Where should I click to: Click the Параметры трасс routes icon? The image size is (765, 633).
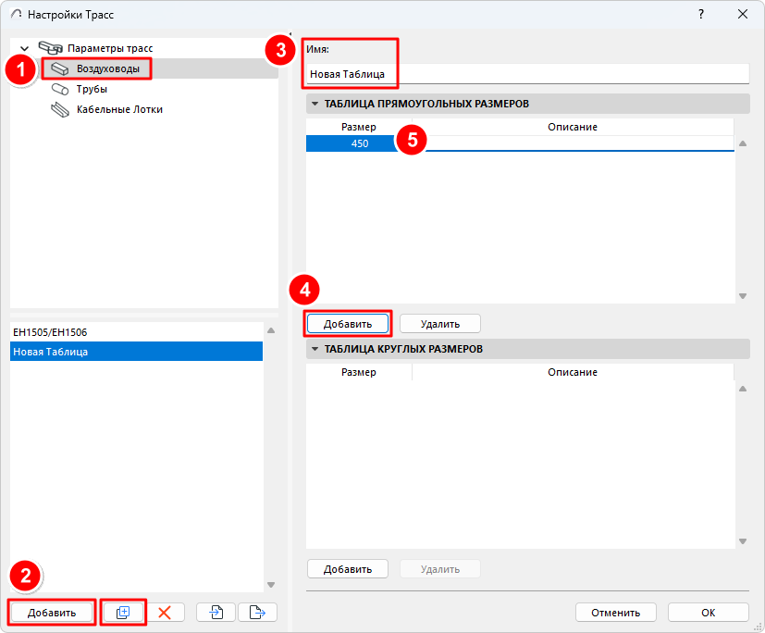51,48
